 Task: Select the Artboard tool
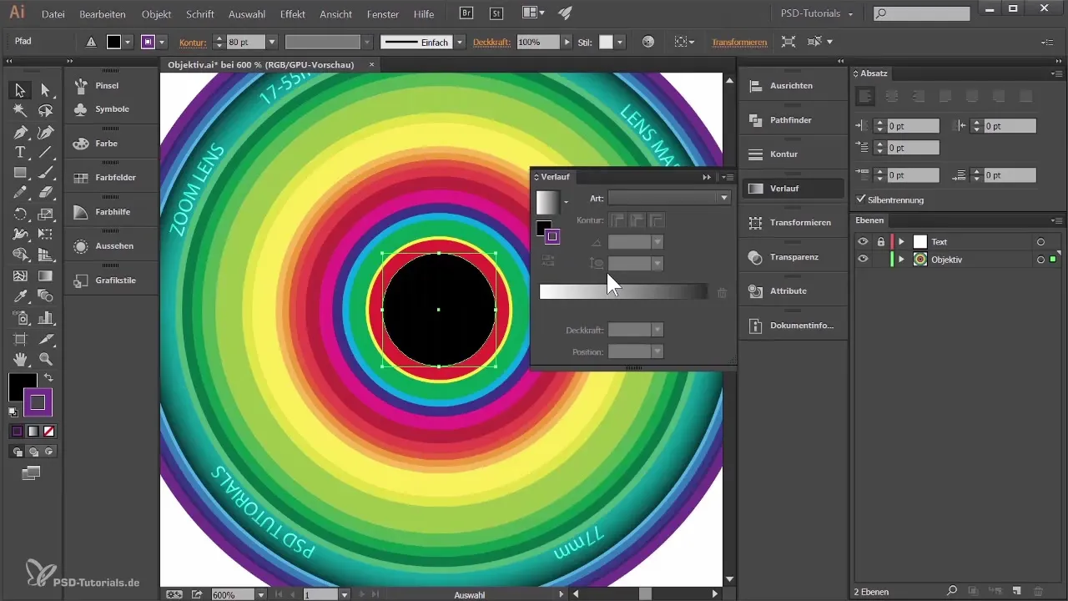pyautogui.click(x=20, y=339)
